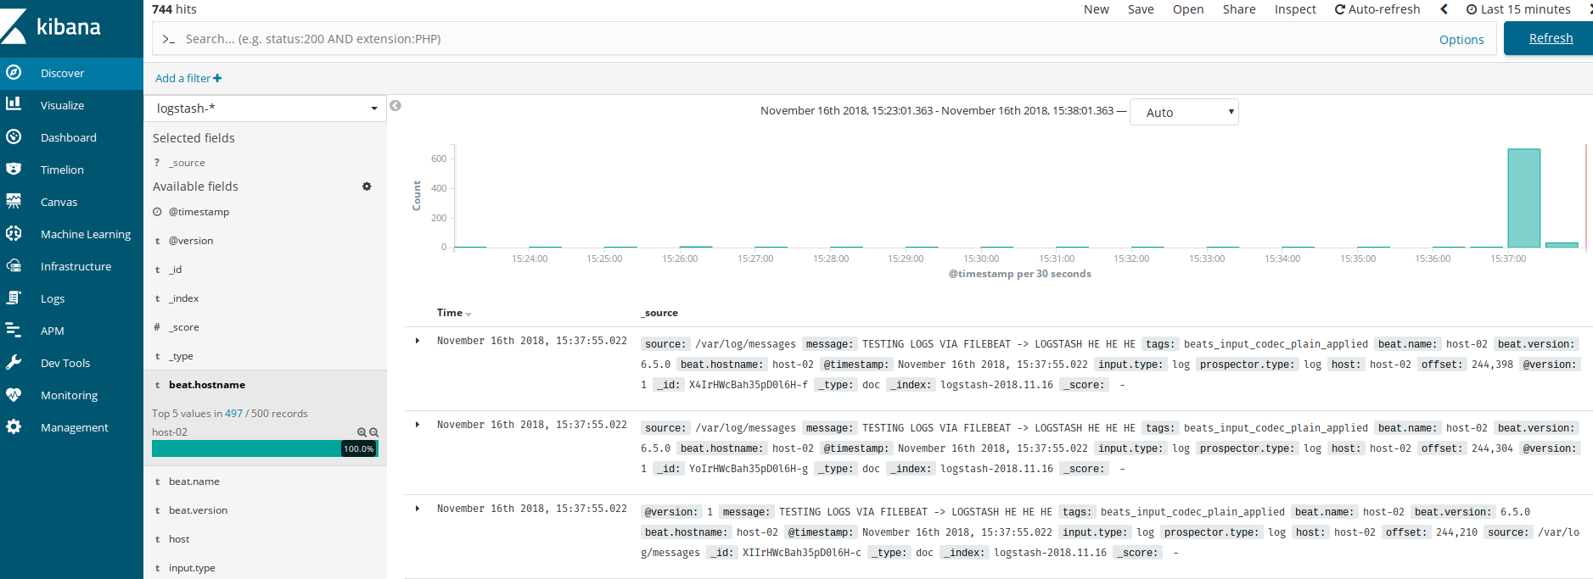Select the _source selected field

(187, 163)
